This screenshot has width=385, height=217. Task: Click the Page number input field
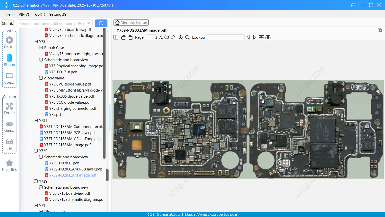tap(152, 37)
